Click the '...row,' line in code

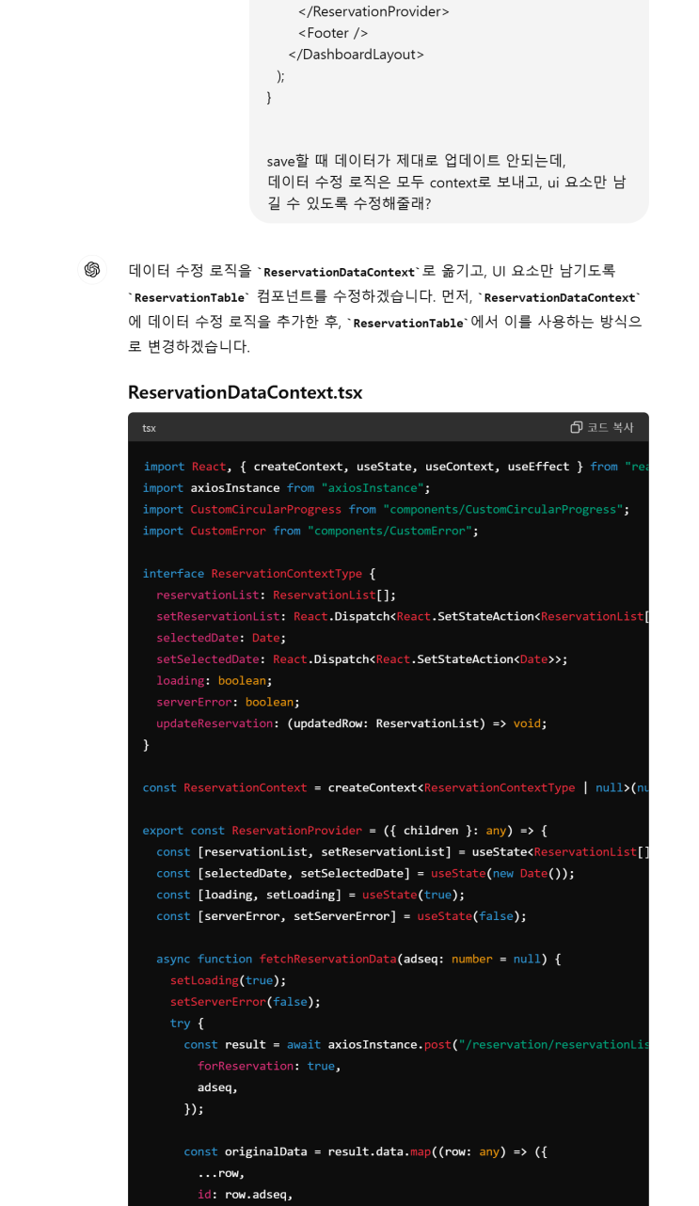point(221,1174)
